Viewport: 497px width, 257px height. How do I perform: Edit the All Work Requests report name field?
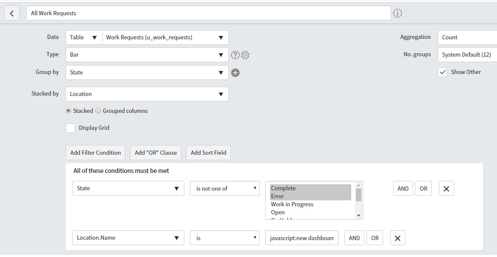[208, 13]
